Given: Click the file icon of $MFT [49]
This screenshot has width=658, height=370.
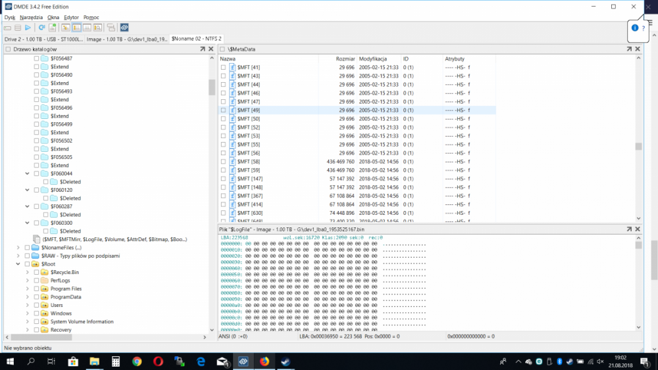Looking at the screenshot, I should (x=232, y=110).
